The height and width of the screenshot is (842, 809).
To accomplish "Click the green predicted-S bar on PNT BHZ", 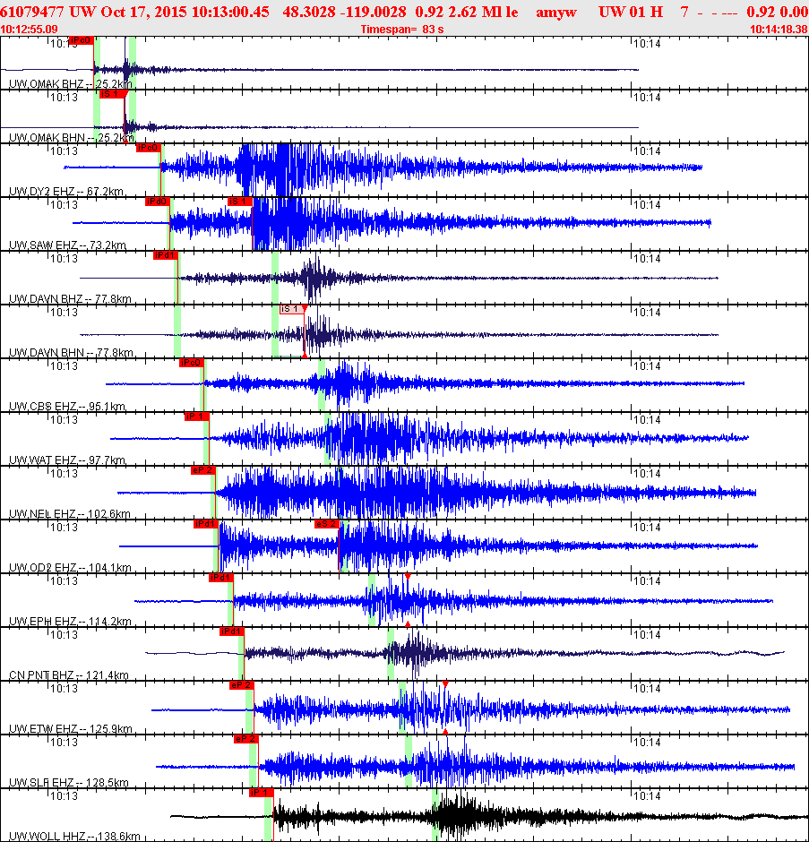I will pos(391,654).
